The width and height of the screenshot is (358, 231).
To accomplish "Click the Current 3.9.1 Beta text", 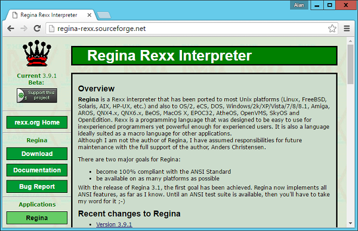I will (36, 79).
